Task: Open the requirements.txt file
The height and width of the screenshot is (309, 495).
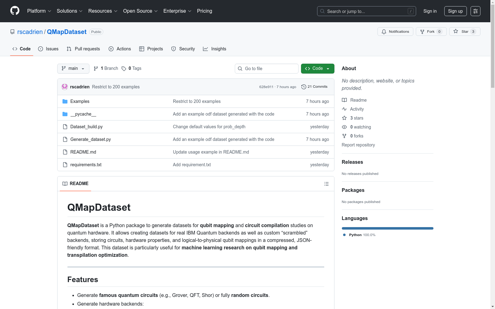Action: pyautogui.click(x=86, y=165)
